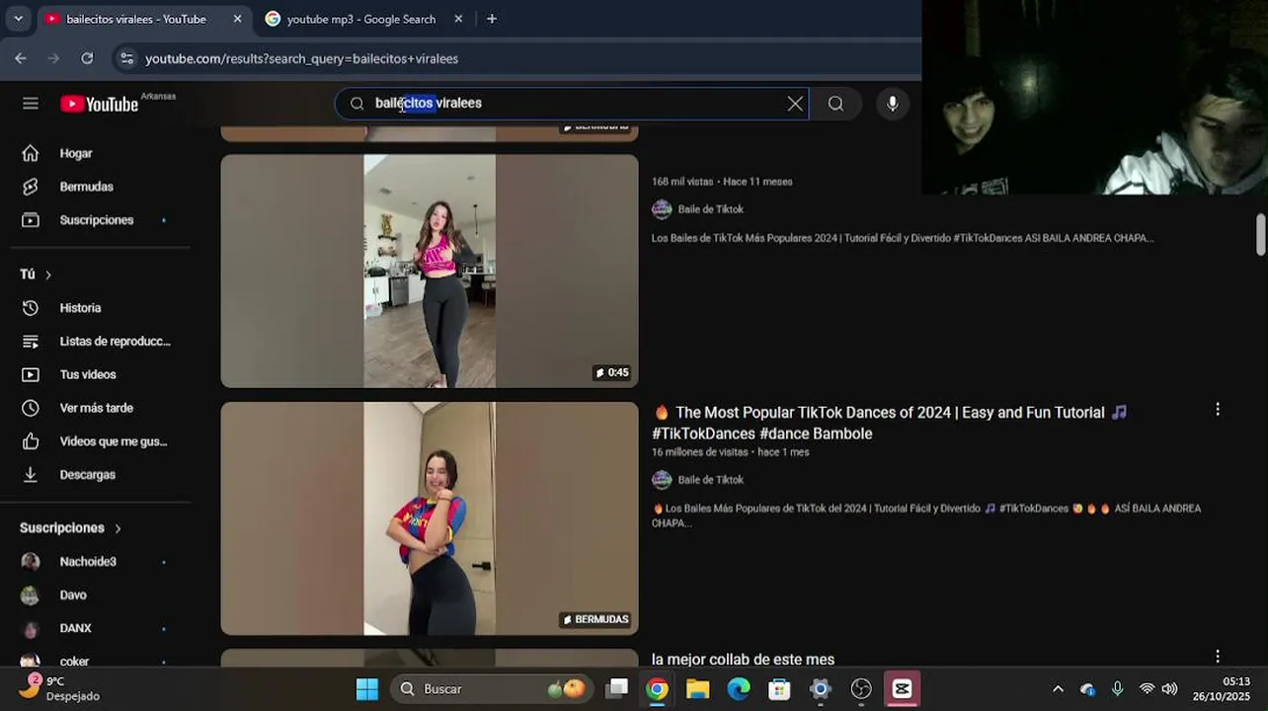Show hidden system tray icons
1268x711 pixels.
pyautogui.click(x=1058, y=689)
